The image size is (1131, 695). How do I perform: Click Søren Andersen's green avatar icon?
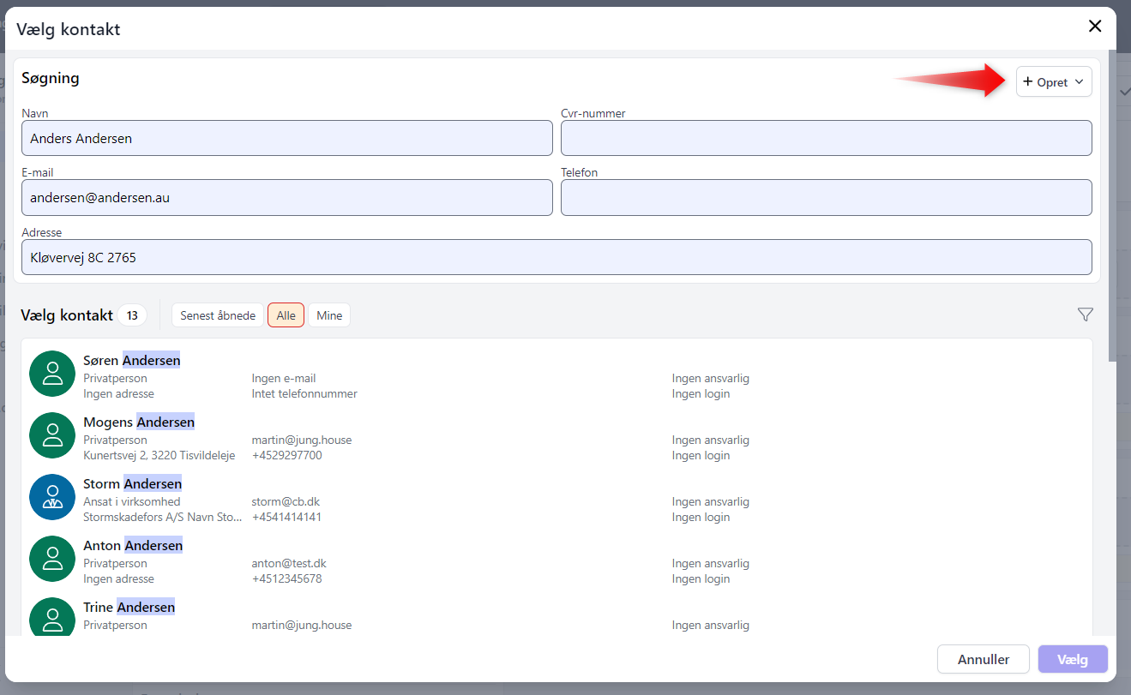click(x=52, y=374)
